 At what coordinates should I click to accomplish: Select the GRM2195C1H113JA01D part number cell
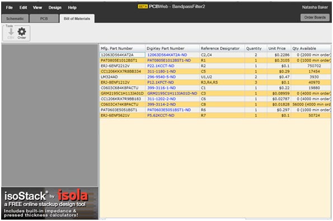pos(123,94)
